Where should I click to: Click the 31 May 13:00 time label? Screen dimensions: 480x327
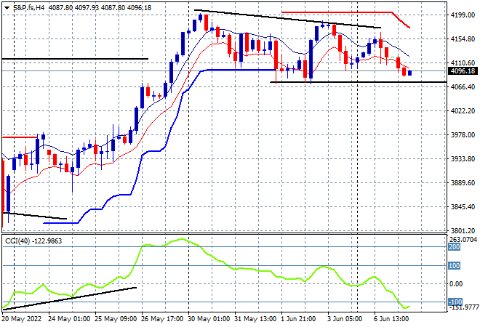tap(255, 319)
